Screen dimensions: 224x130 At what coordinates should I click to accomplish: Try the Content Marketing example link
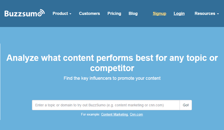(x=114, y=115)
